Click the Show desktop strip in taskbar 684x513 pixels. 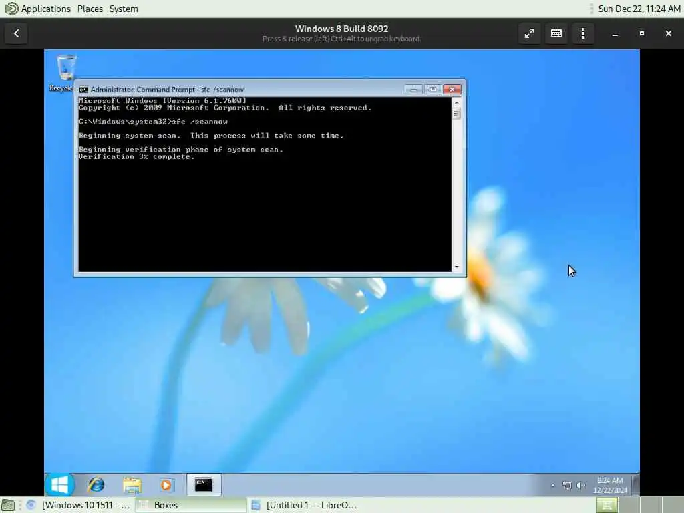coord(636,485)
